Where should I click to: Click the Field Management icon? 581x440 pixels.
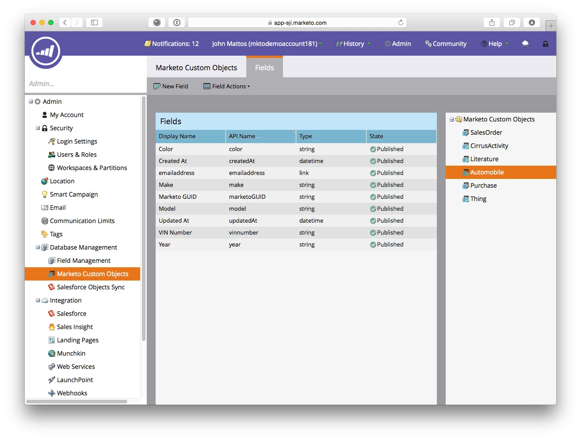pyautogui.click(x=52, y=261)
